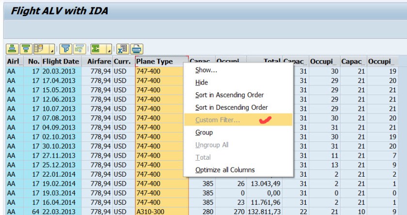Click the Print toolbar icon
The image size is (407, 215).
tap(137, 49)
